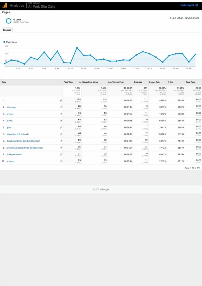Click open-page icon for /news/ row
202x286 pixels.
(61, 121)
